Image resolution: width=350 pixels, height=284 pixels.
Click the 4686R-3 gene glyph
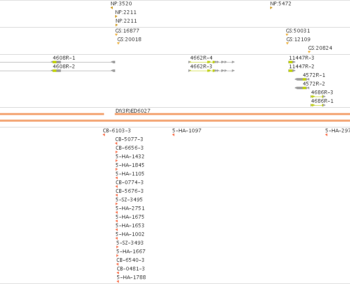tap(318, 97)
